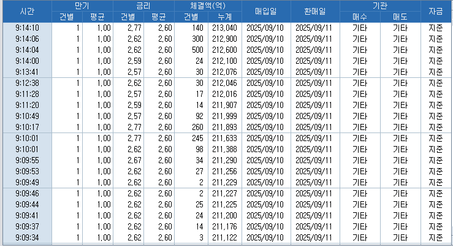Click cumulative value 211,907
The height and width of the screenshot is (246, 453).
[225, 106]
